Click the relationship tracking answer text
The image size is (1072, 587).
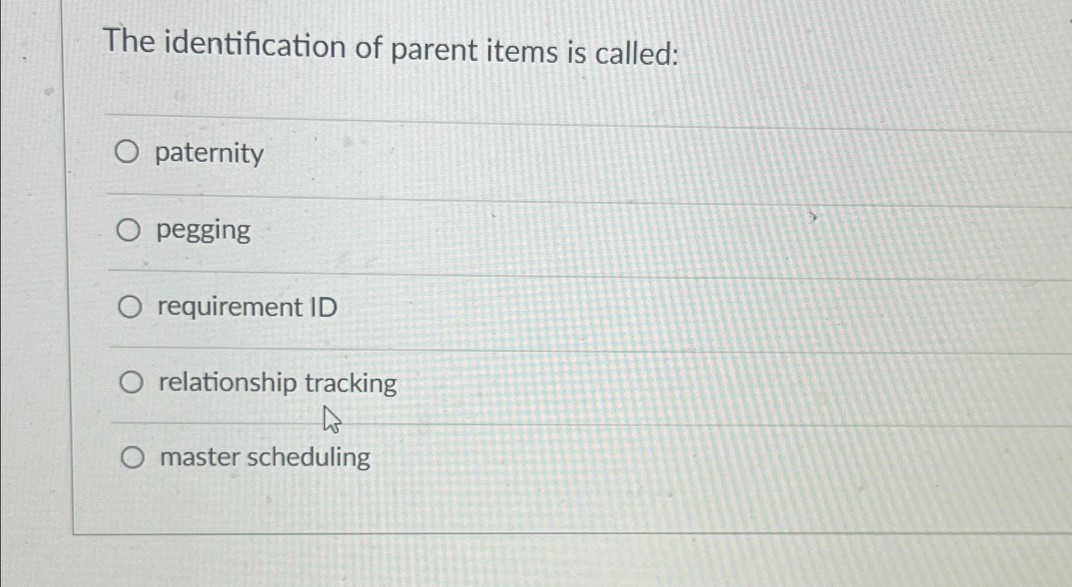click(x=276, y=382)
